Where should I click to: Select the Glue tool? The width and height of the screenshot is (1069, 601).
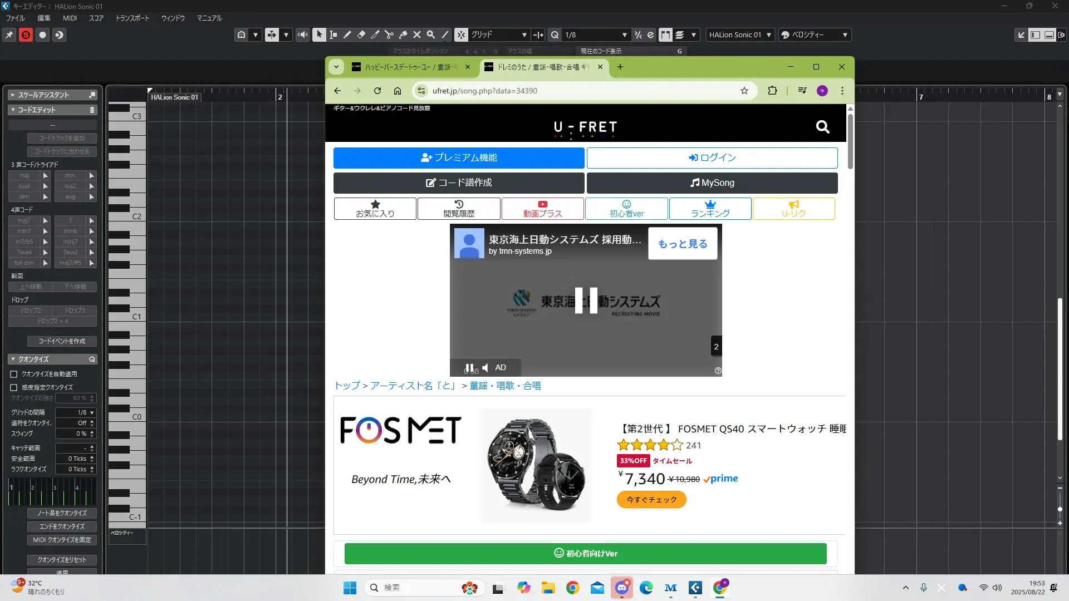coord(403,35)
